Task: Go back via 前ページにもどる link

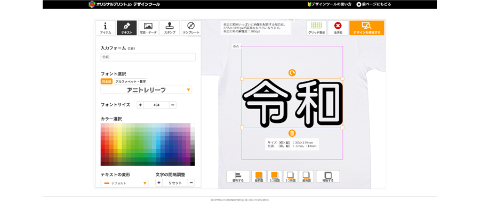Action: [374, 4]
